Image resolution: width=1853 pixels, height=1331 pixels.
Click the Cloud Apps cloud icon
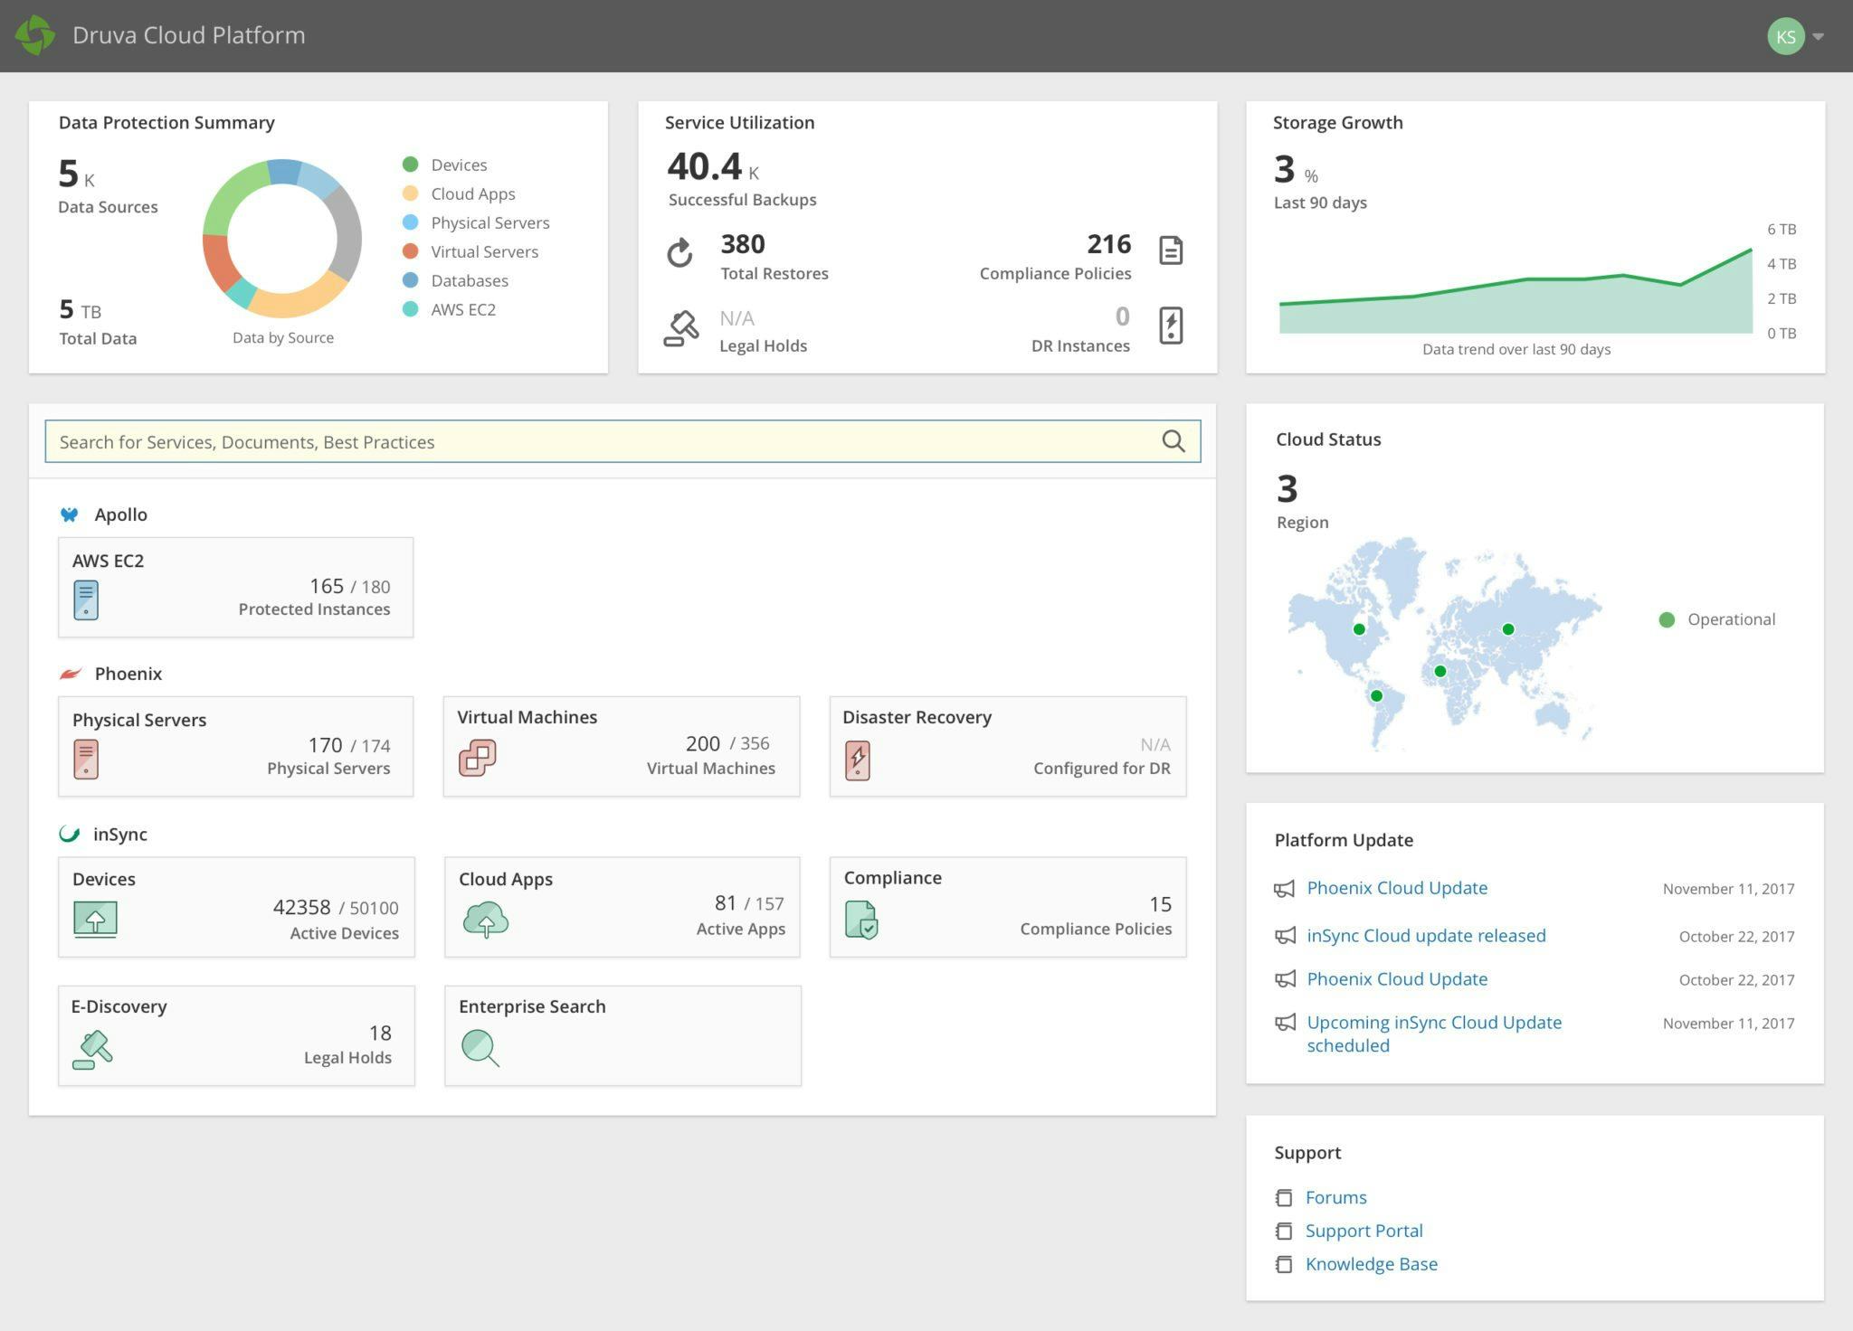click(486, 919)
